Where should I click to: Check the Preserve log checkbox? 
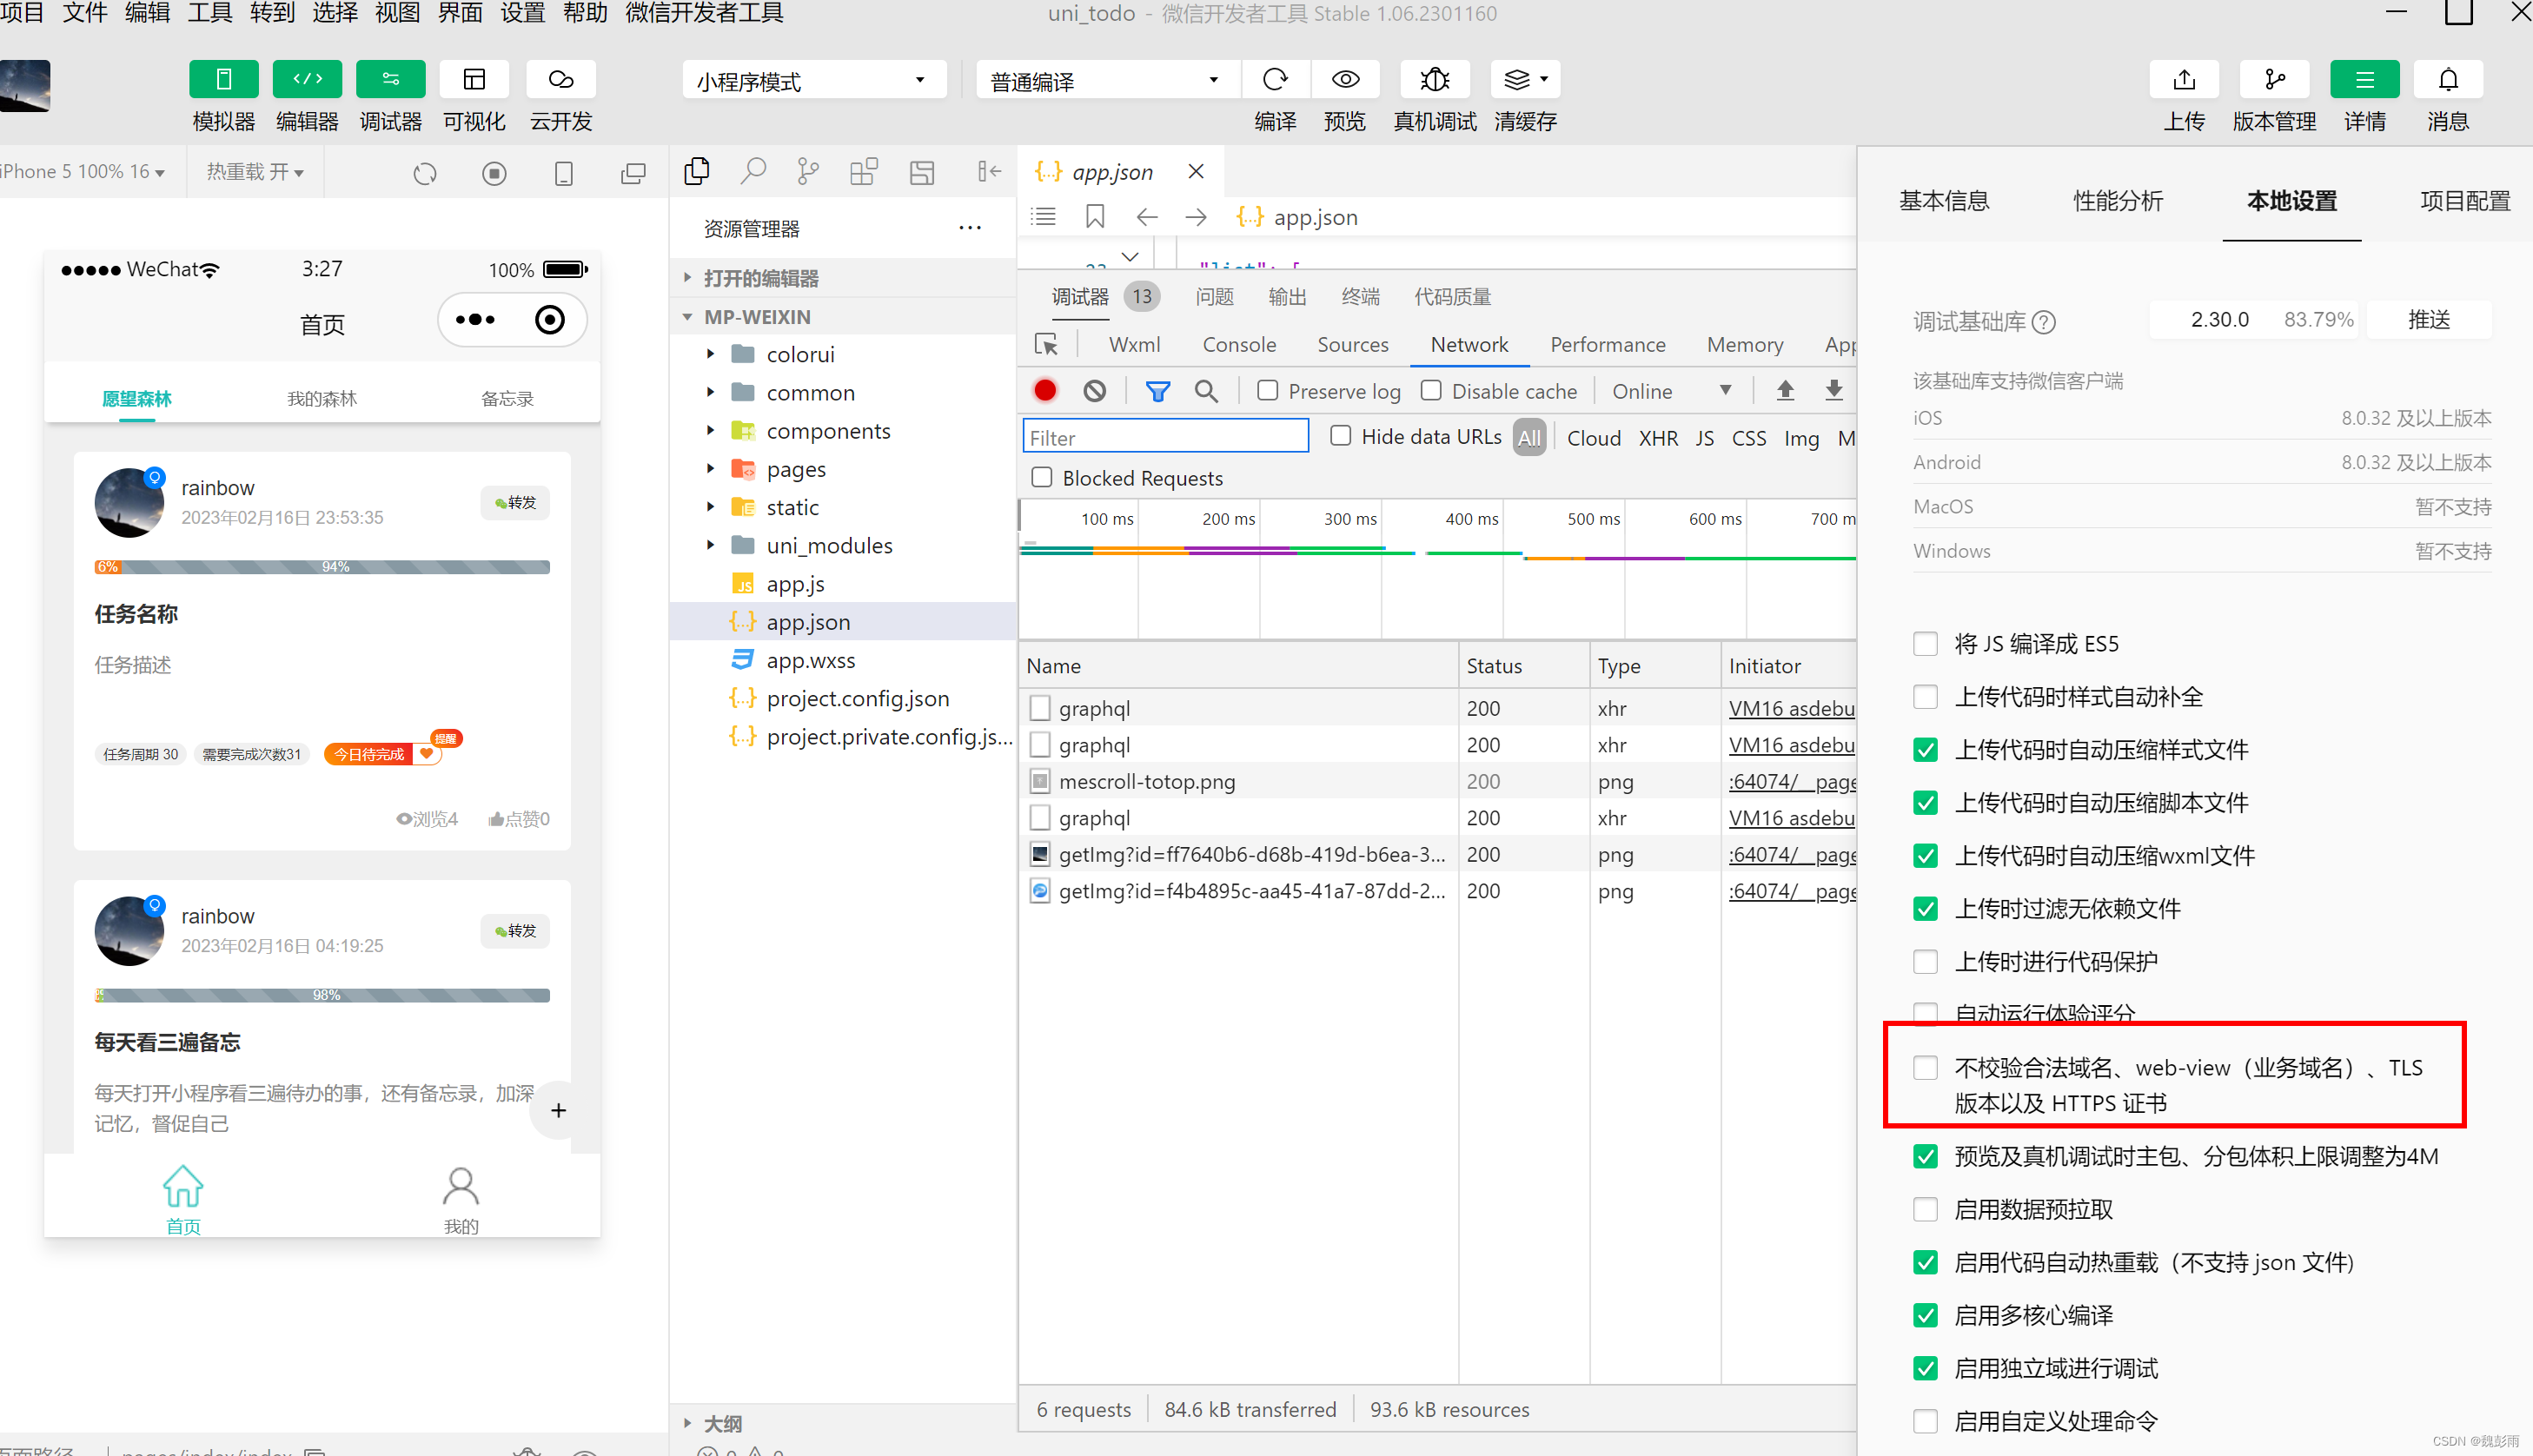[x=1267, y=391]
